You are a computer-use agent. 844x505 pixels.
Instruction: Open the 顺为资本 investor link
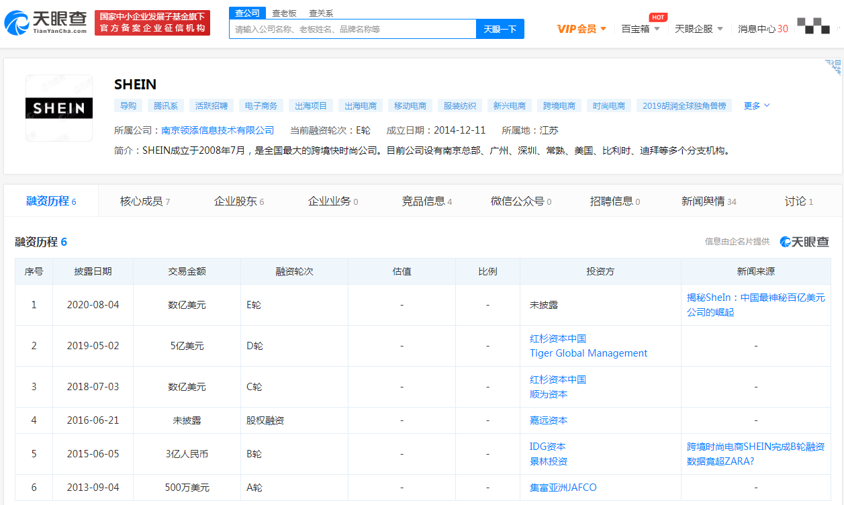tap(549, 394)
